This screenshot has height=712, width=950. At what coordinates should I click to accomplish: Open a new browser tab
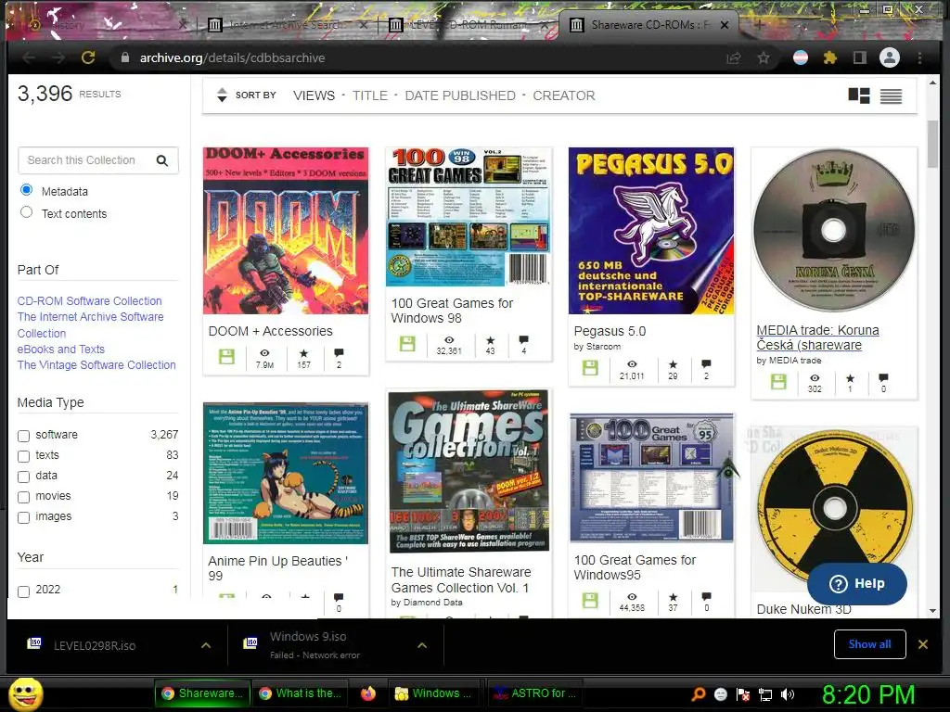(759, 25)
